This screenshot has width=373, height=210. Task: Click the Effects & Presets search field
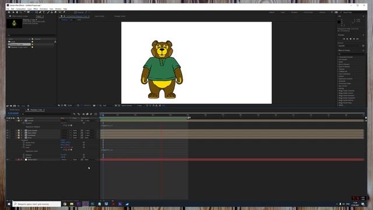[x=351, y=54]
